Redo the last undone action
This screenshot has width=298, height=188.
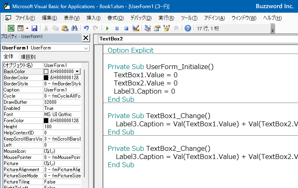[x=95, y=28]
